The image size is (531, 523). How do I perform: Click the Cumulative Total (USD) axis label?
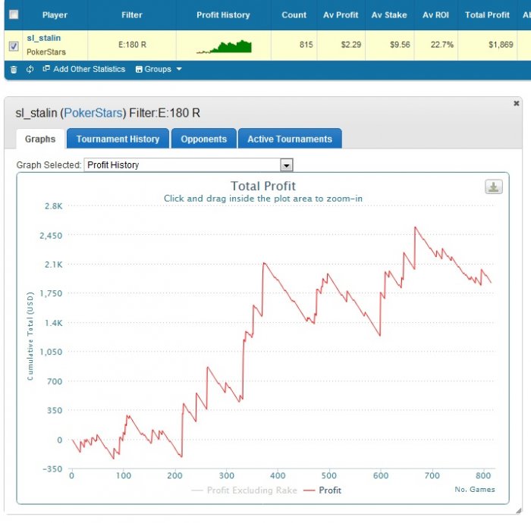(30, 336)
